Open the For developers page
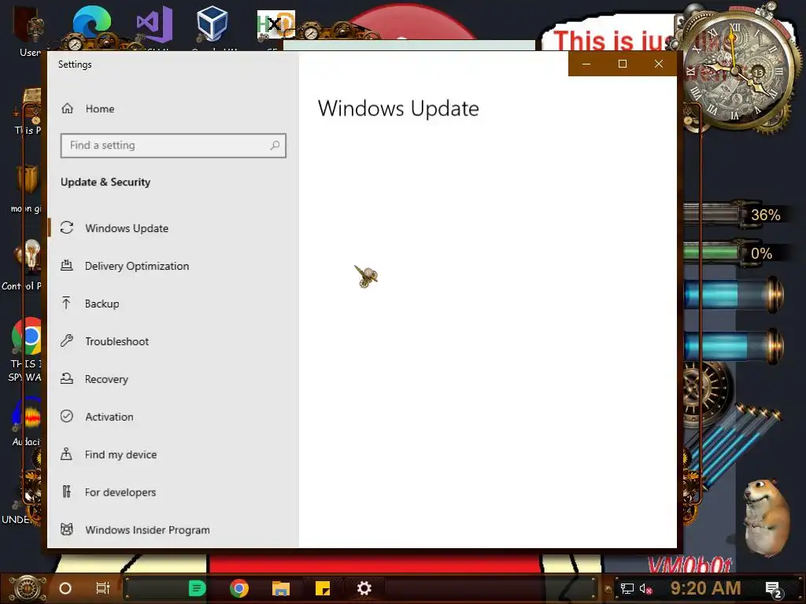This screenshot has height=604, width=806. 172,492
